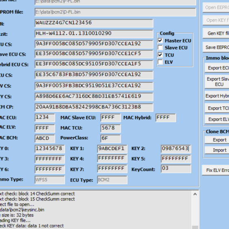
Task: Click the KEY 7 field
Action: (x=112, y=169)
